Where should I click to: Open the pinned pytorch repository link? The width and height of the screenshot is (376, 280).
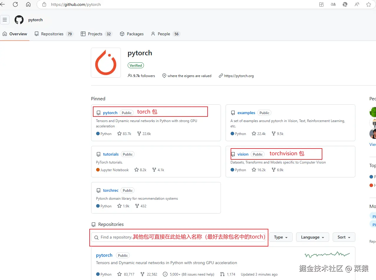tap(110, 113)
